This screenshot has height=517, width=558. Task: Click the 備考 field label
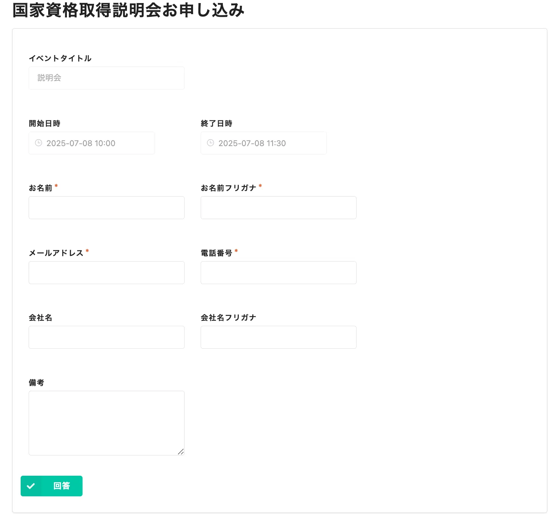(37, 383)
